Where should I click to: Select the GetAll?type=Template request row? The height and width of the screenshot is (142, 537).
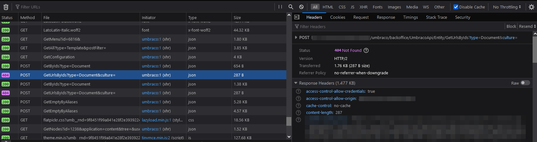pos(143,48)
